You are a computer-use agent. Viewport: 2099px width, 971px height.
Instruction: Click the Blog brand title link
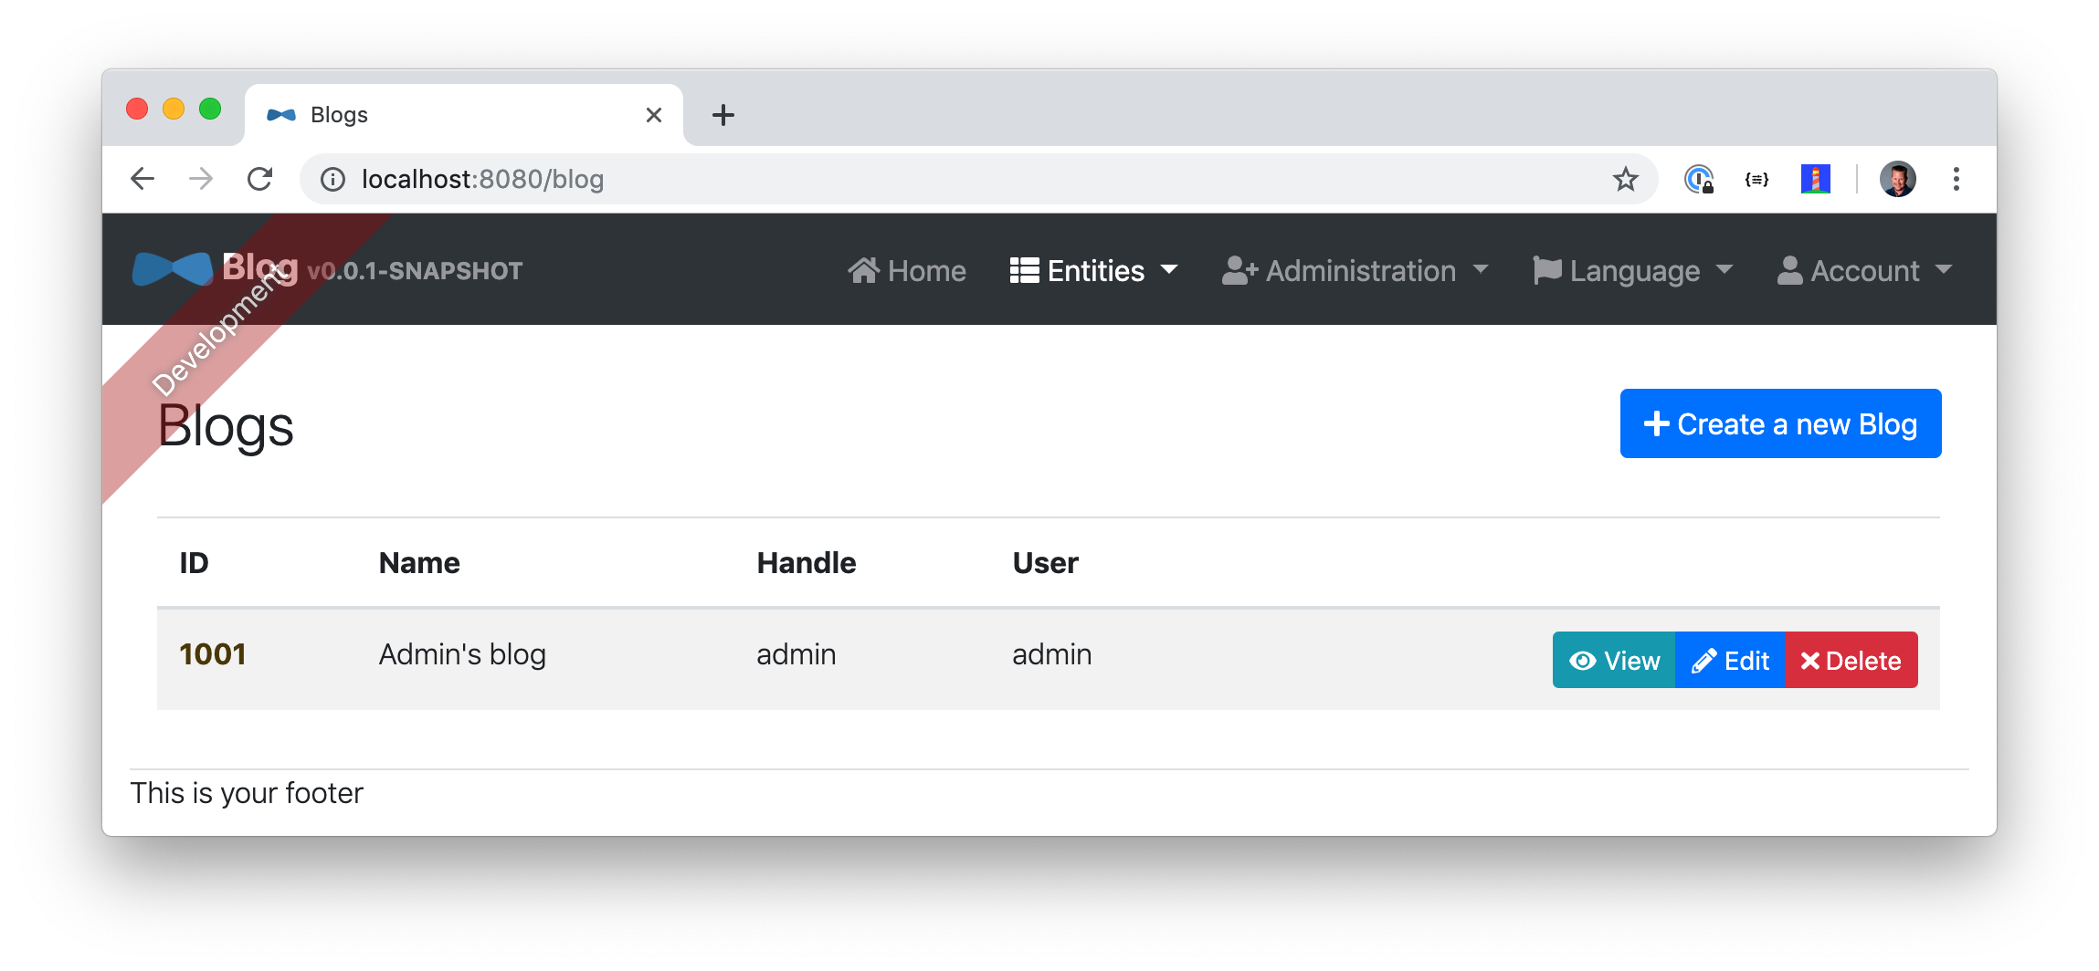[260, 267]
